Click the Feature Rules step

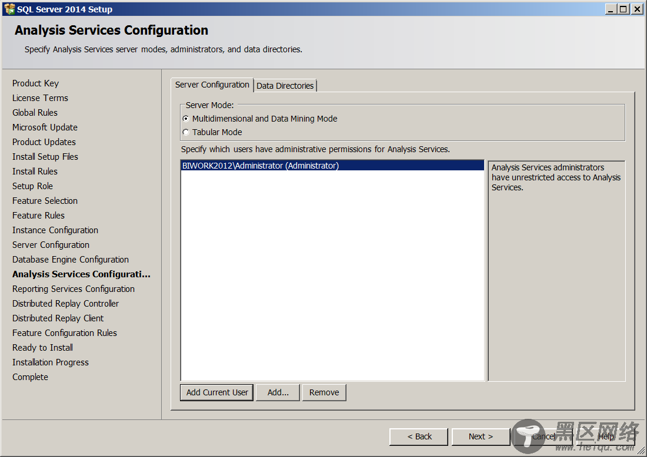(x=38, y=216)
